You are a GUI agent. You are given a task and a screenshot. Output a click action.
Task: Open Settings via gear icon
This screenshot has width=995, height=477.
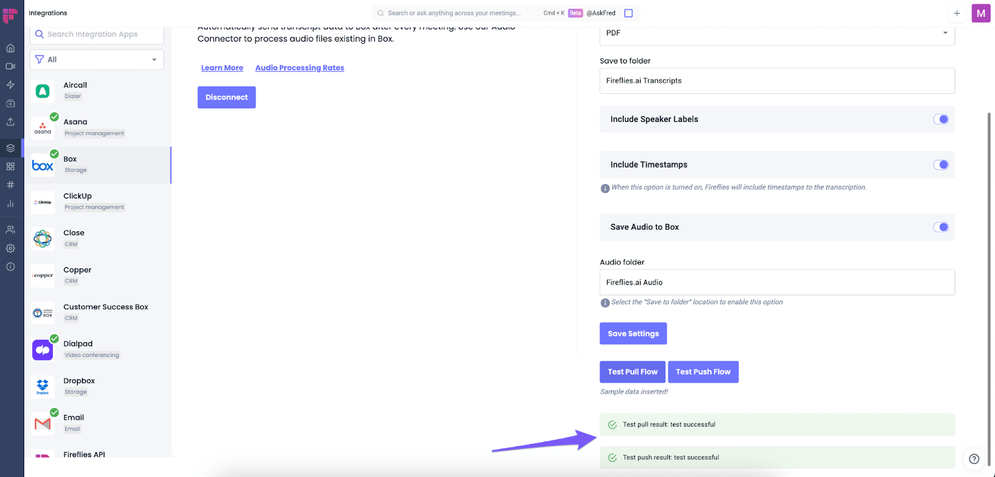click(x=11, y=248)
